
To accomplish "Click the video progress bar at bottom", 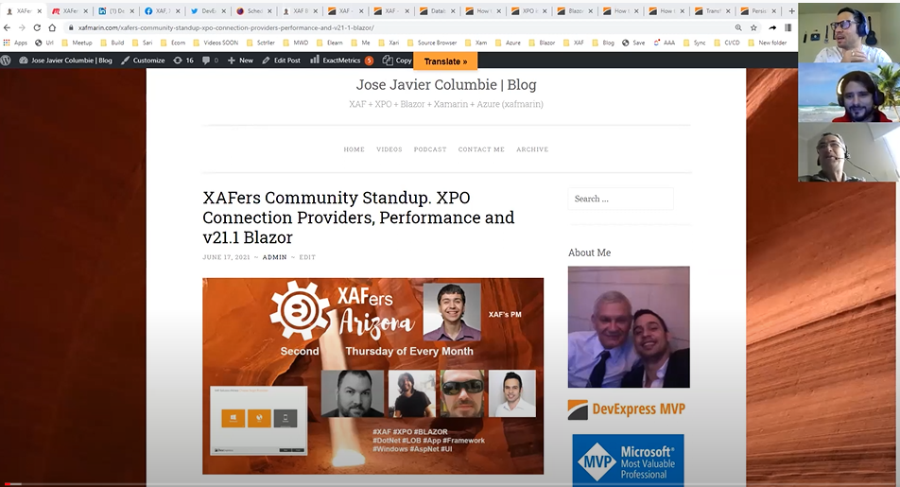I will click(450, 485).
